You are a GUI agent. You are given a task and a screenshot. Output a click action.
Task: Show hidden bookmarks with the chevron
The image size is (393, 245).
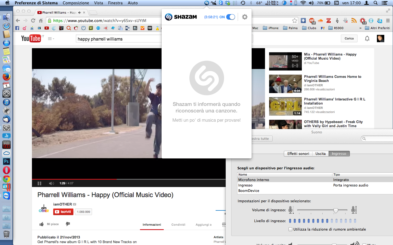(360, 28)
